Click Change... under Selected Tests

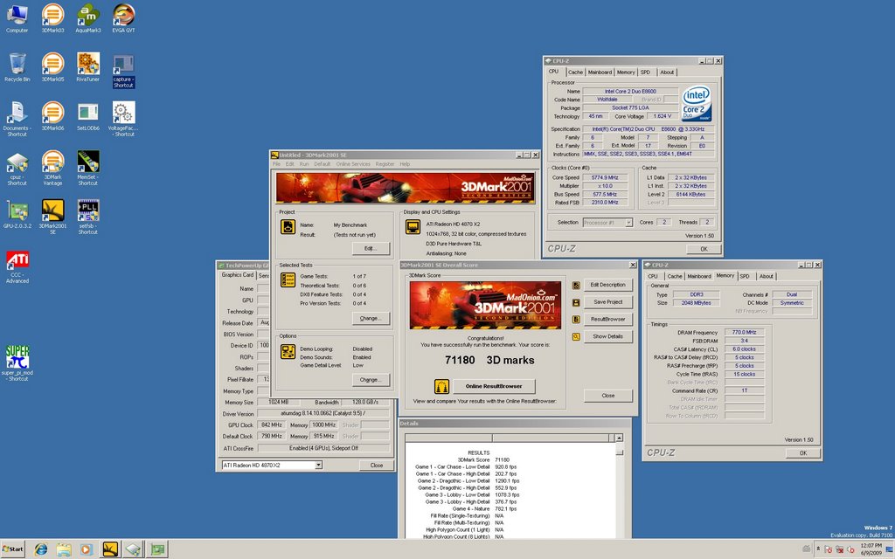[x=370, y=318]
